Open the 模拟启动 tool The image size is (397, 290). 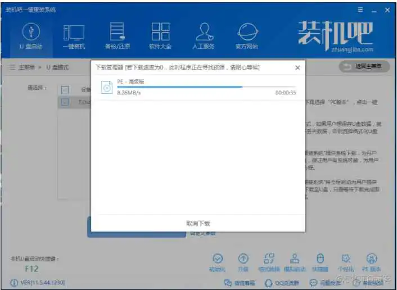(295, 262)
